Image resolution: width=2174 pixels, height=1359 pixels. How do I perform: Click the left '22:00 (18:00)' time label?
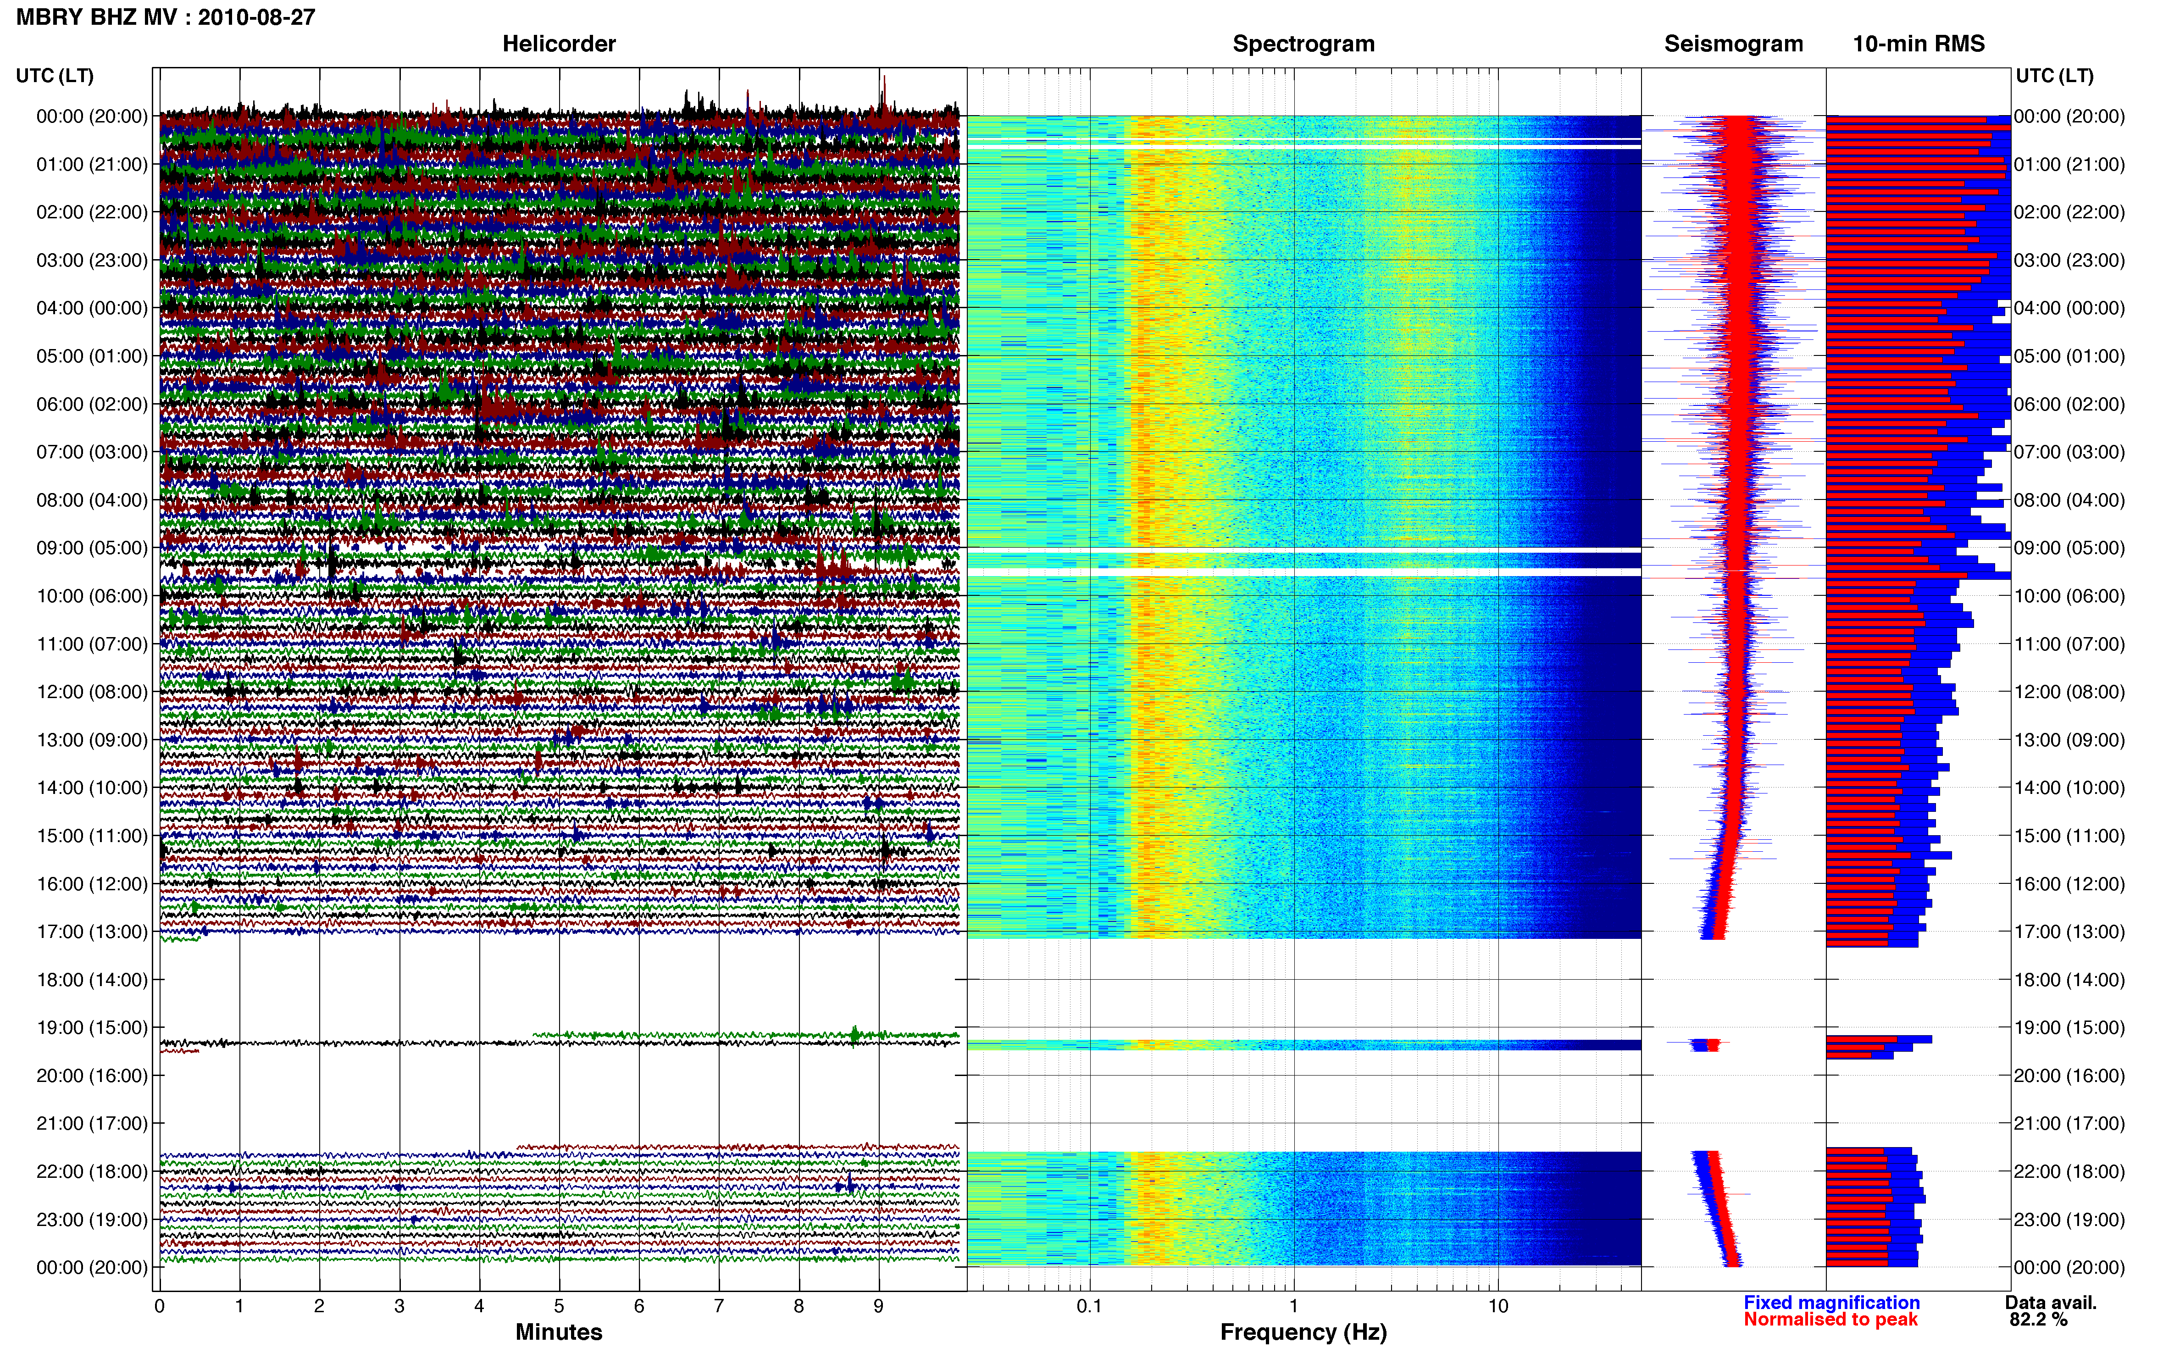[x=92, y=1172]
